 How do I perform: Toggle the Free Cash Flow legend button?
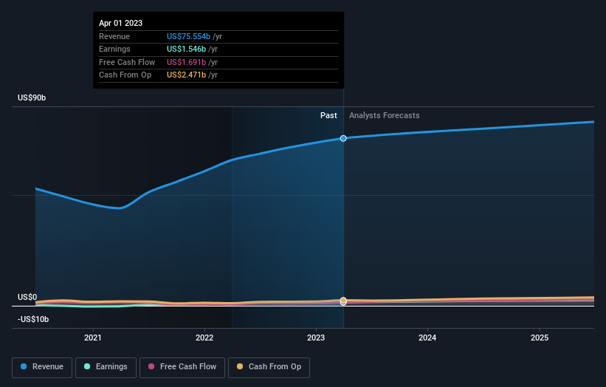pyautogui.click(x=182, y=367)
